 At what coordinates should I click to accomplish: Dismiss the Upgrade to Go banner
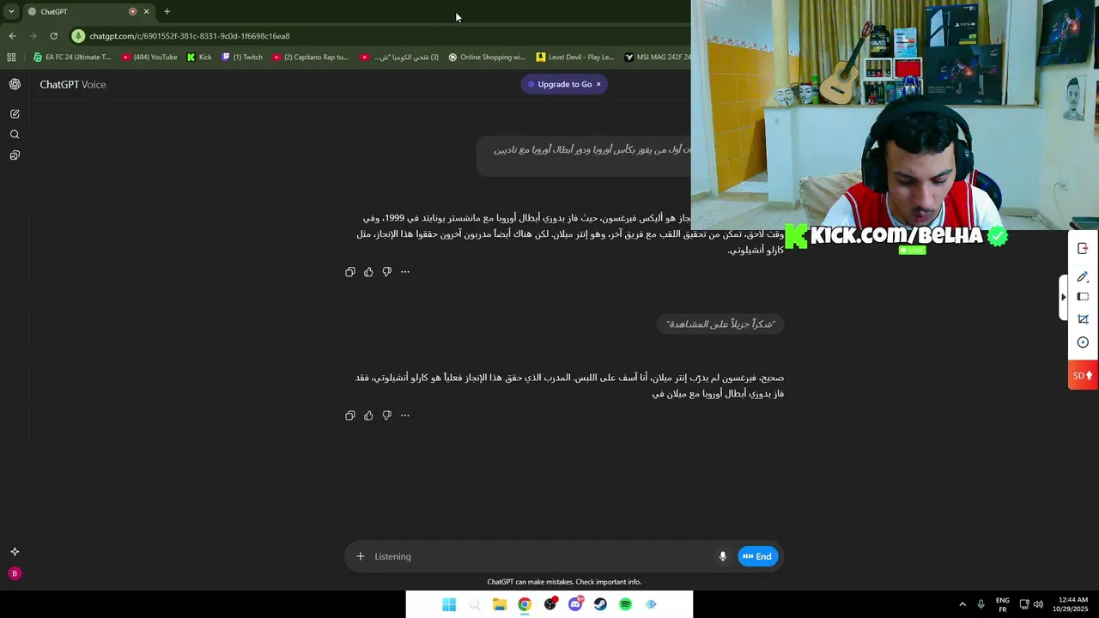click(598, 84)
